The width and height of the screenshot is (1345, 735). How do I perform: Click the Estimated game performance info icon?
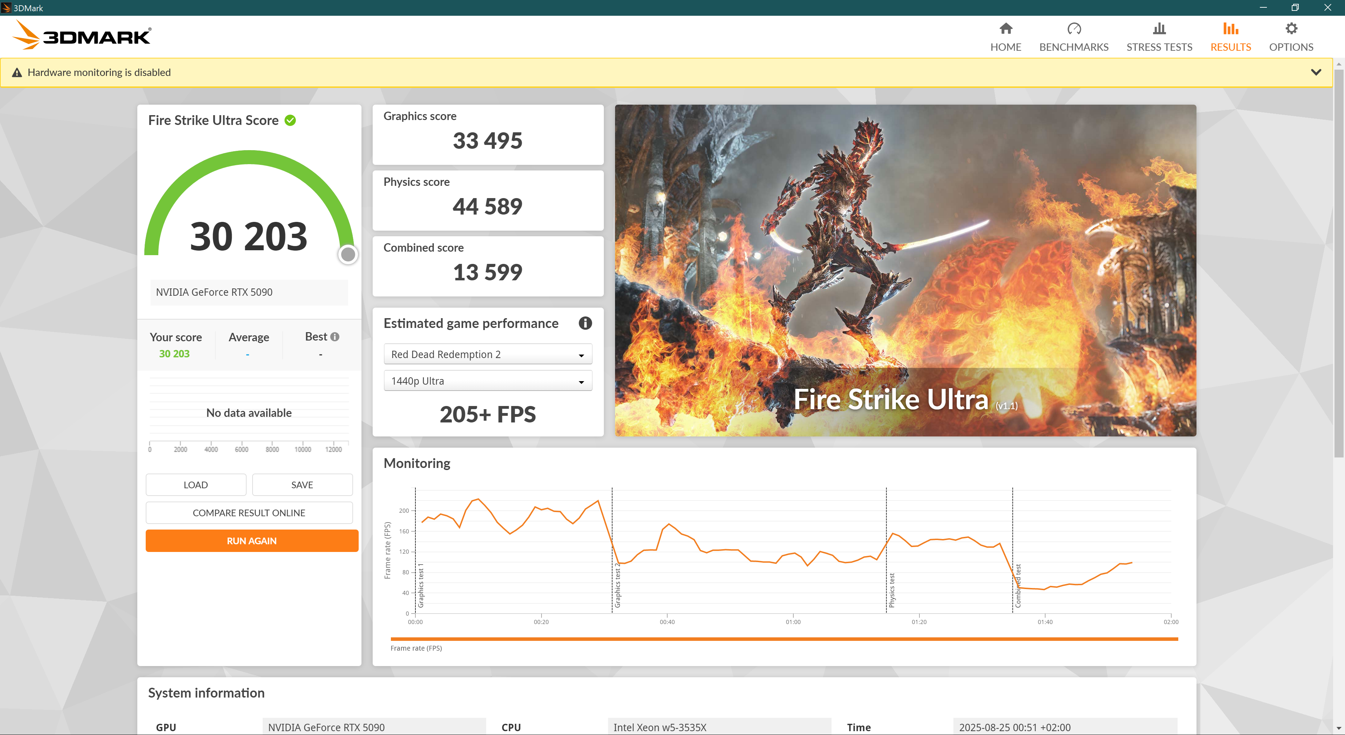click(x=585, y=323)
